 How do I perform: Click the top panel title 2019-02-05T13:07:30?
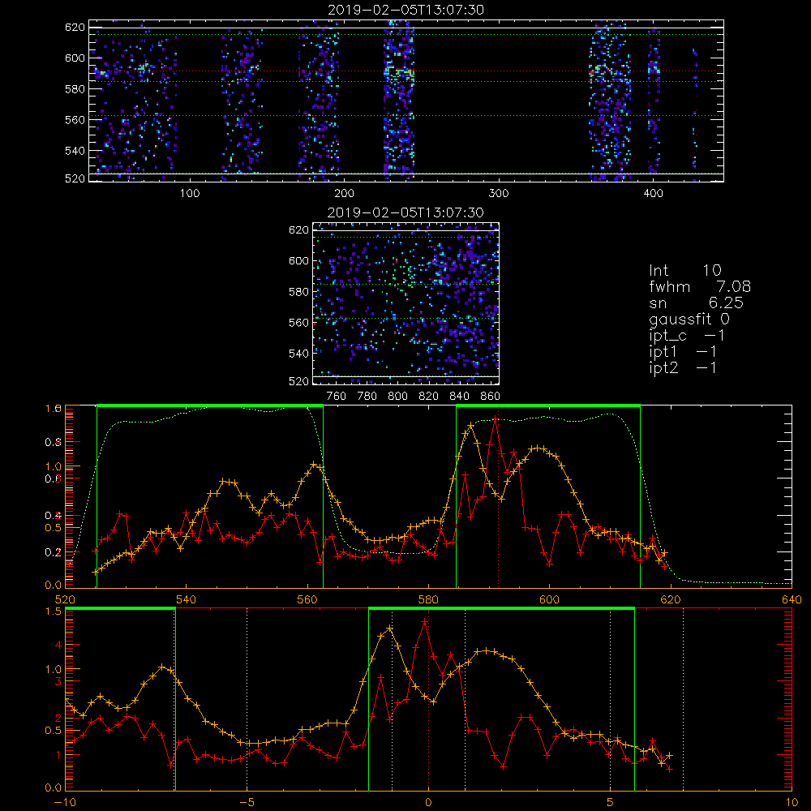pos(405,10)
